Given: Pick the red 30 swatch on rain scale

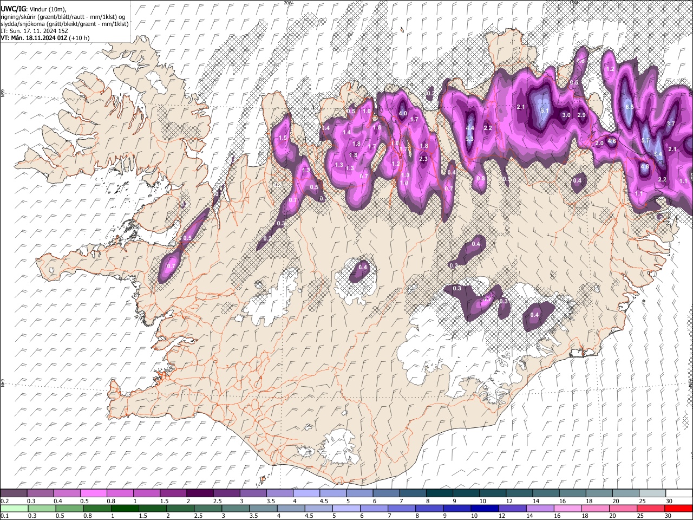Looking at the screenshot, I should click(679, 508).
